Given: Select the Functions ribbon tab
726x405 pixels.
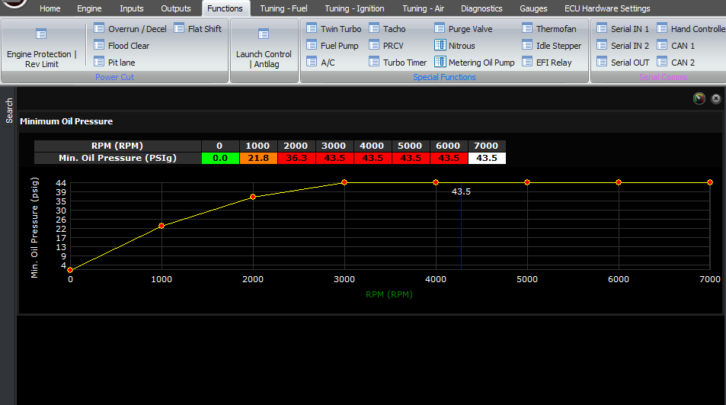Looking at the screenshot, I should pyautogui.click(x=225, y=8).
